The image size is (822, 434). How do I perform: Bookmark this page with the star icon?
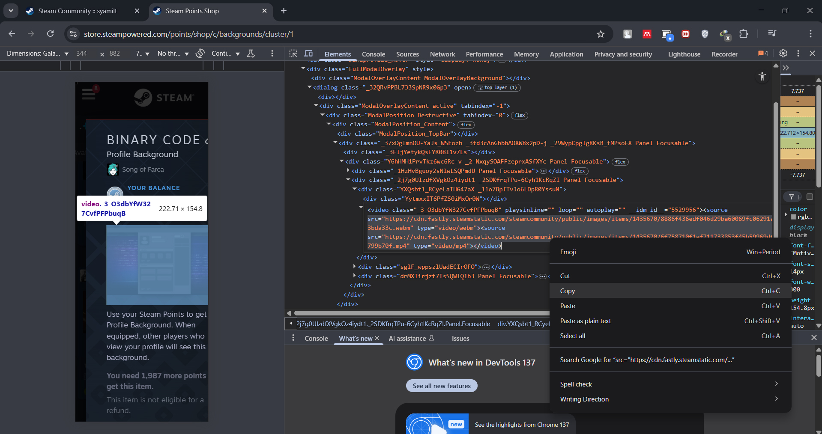(x=601, y=34)
